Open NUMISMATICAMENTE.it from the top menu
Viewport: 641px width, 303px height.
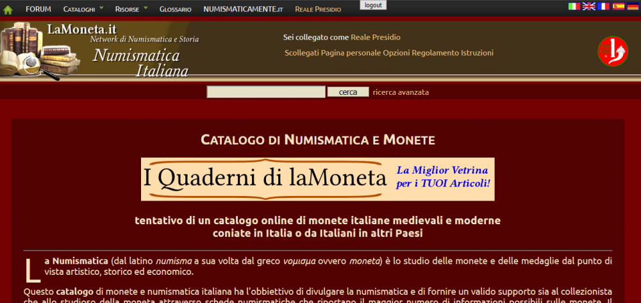tap(243, 10)
